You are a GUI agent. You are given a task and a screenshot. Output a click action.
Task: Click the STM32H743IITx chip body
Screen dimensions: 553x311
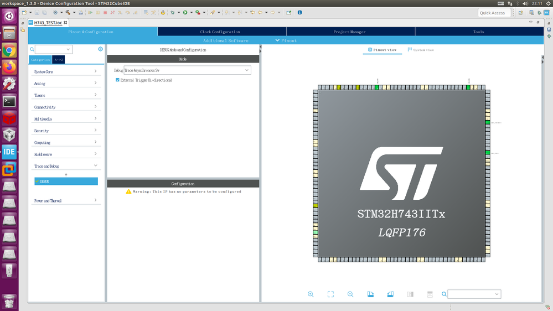[401, 173]
